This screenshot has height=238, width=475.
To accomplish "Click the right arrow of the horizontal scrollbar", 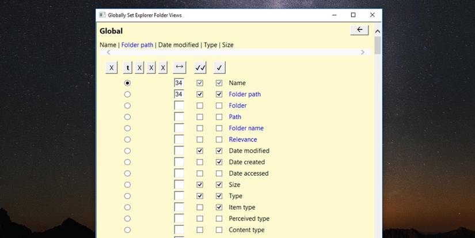I will pos(363,52).
